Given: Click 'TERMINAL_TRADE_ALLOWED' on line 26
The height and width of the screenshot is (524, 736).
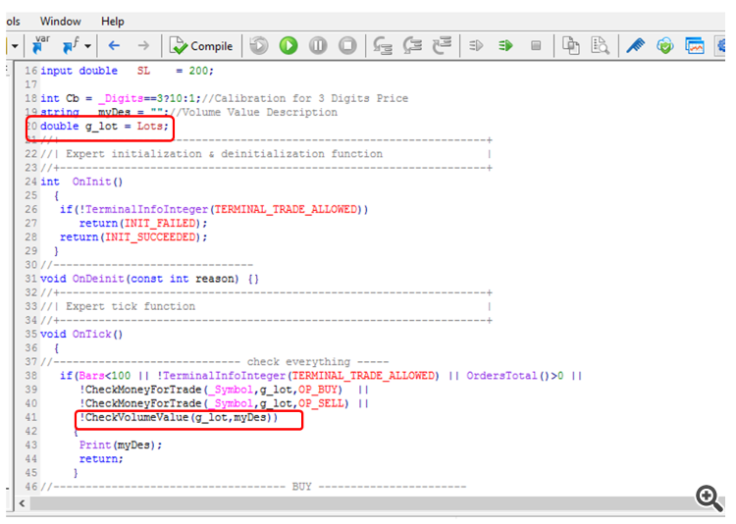Looking at the screenshot, I should pos(286,209).
